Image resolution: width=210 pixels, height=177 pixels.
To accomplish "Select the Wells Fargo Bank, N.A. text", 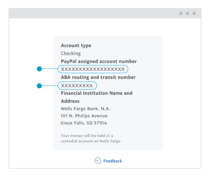I will (x=85, y=109).
